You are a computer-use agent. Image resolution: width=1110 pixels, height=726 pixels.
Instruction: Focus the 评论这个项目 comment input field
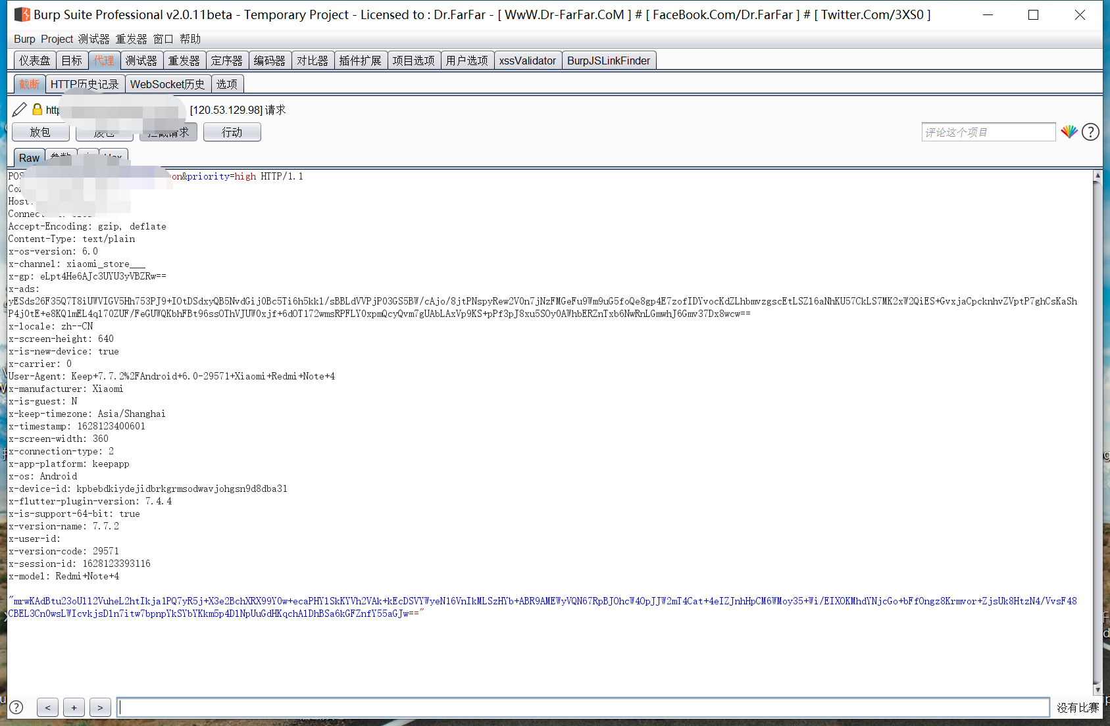click(988, 132)
